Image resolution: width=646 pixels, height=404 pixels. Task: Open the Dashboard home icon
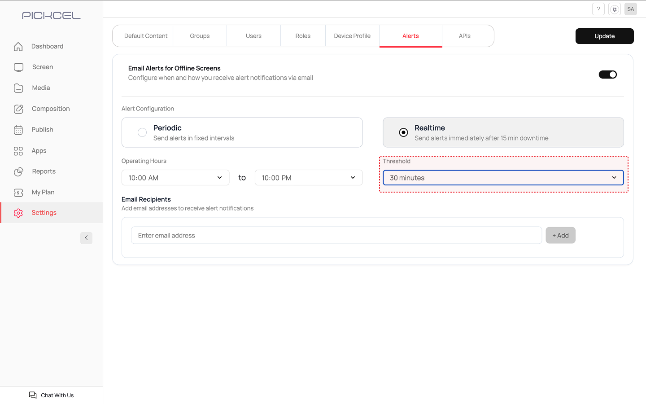click(x=18, y=47)
